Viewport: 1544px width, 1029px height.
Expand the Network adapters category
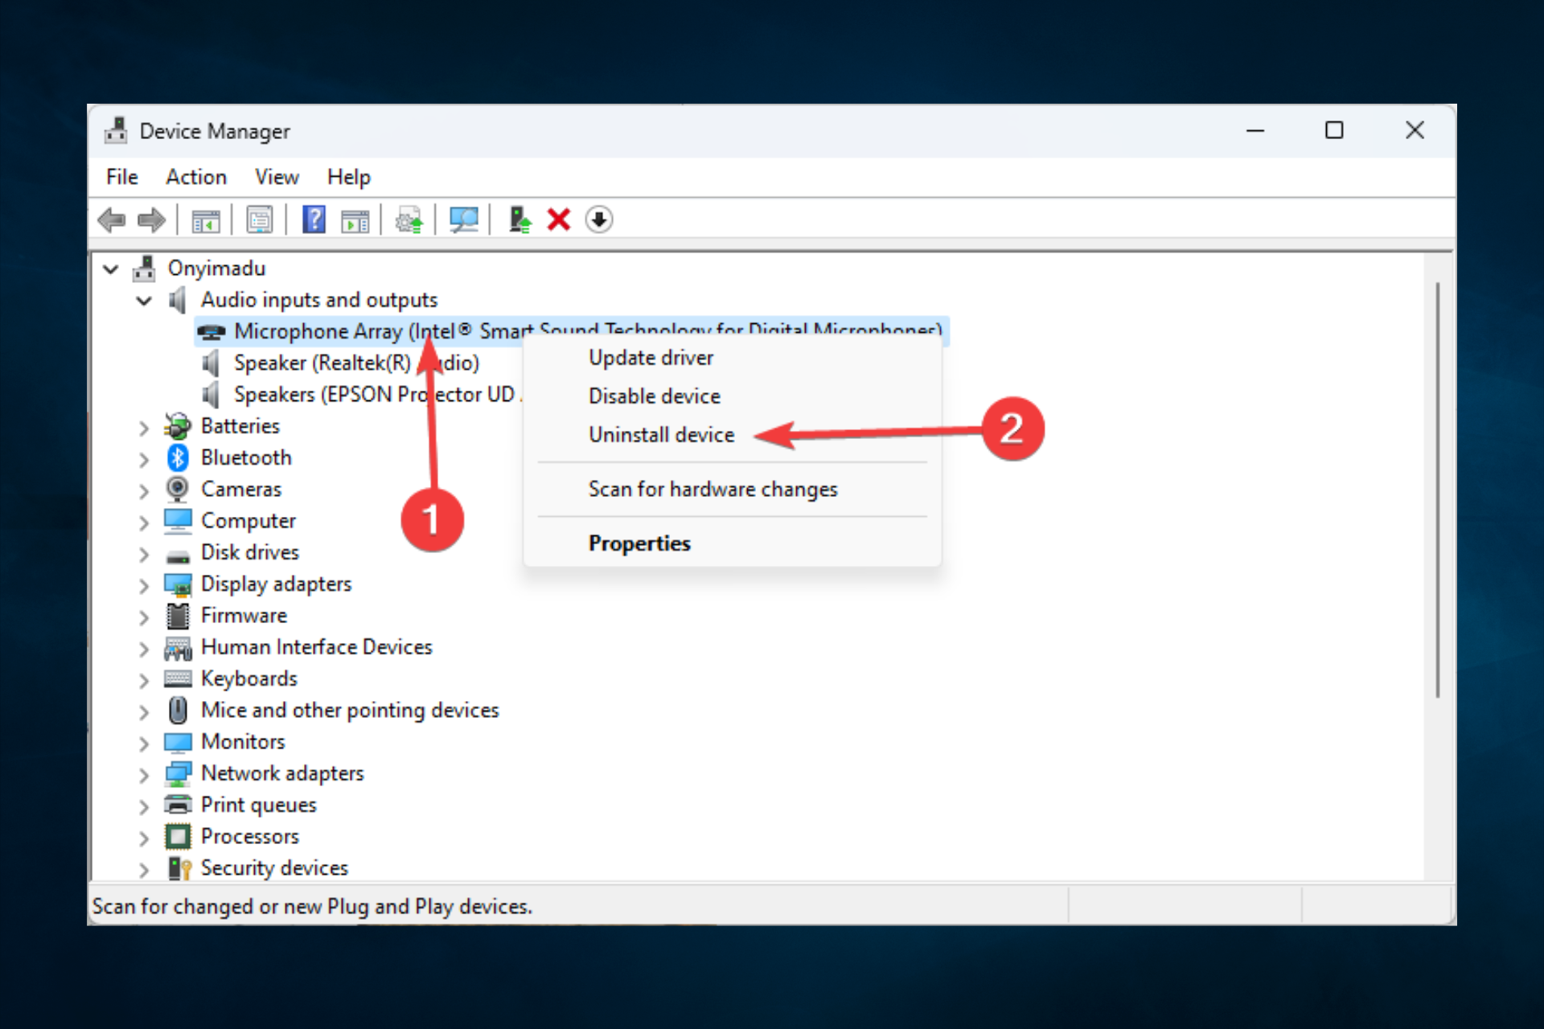point(144,775)
